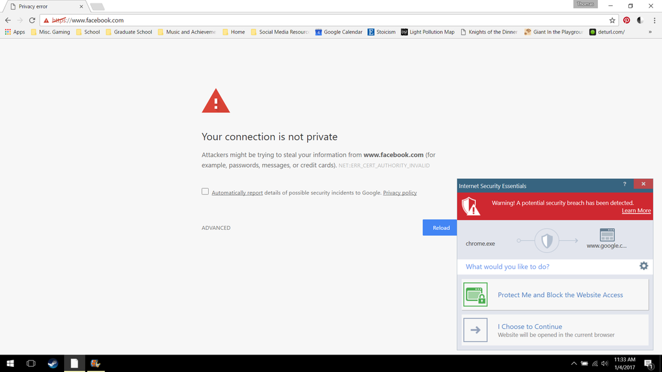
Task: Open the Action Center notifications icon
Action: [x=649, y=364]
